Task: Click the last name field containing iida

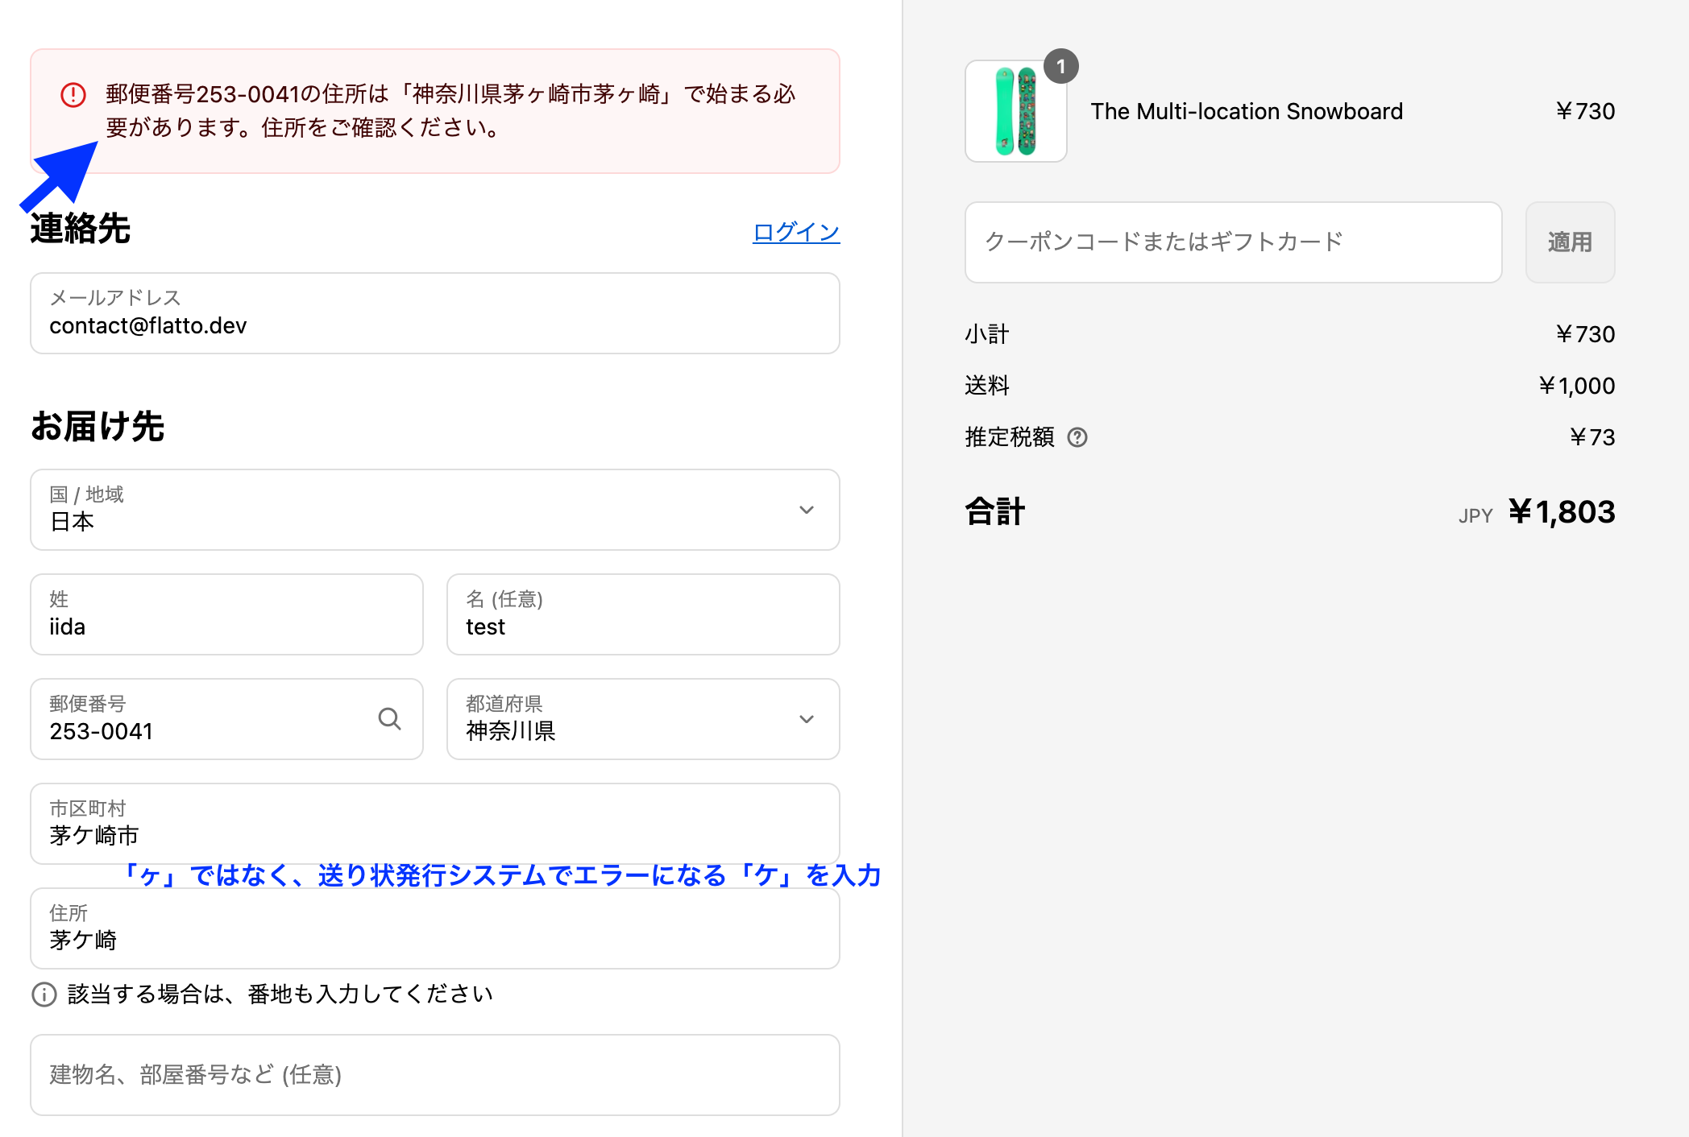Action: click(226, 614)
